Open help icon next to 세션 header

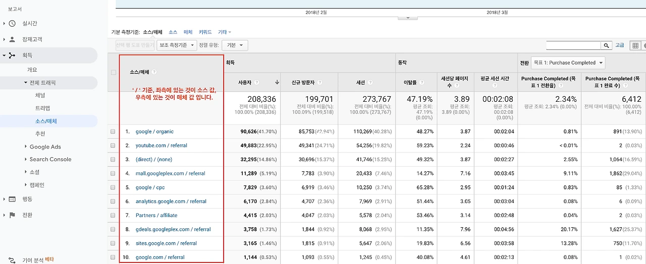click(x=370, y=82)
